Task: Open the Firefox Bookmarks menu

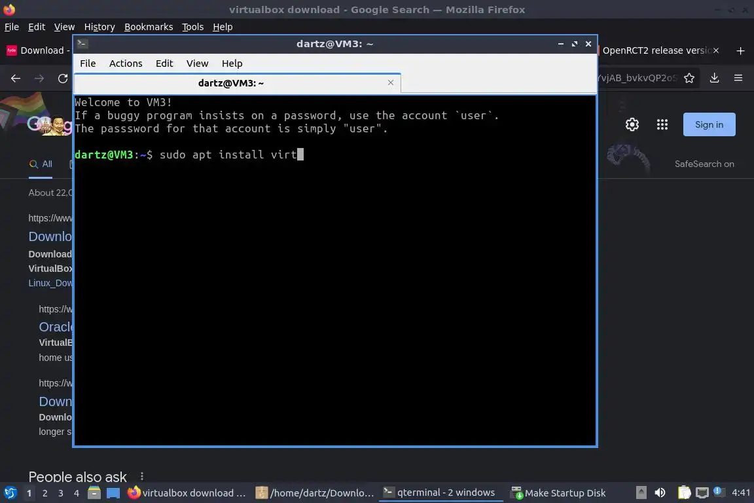Action: (149, 27)
